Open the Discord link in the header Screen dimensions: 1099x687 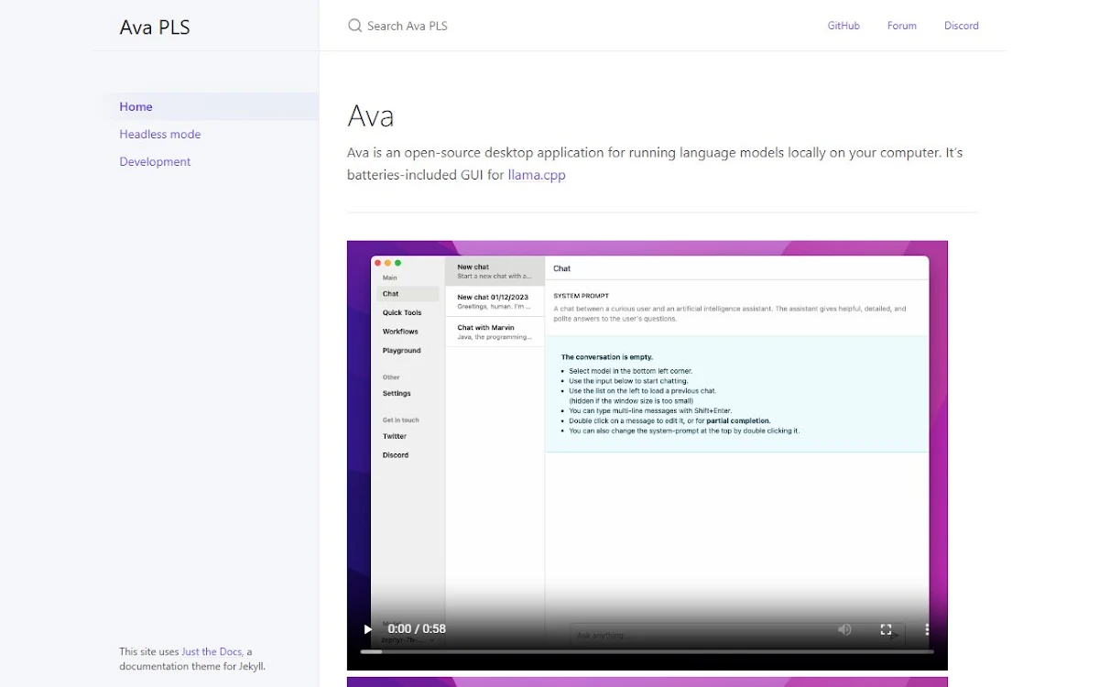pos(962,26)
